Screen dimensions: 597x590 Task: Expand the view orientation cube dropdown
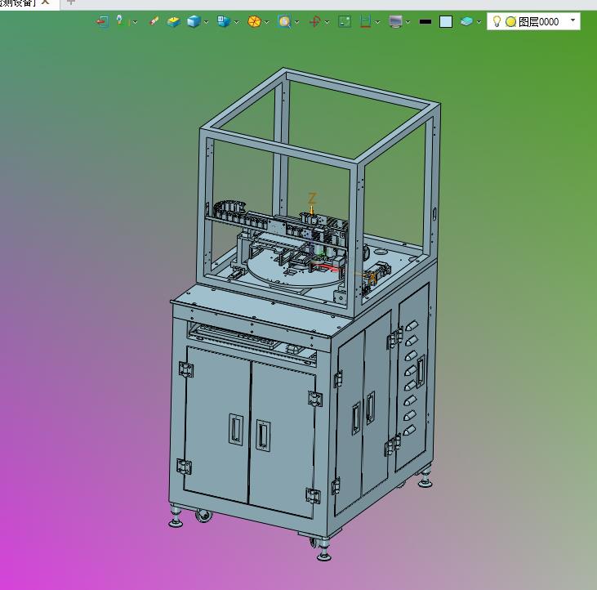click(x=237, y=22)
